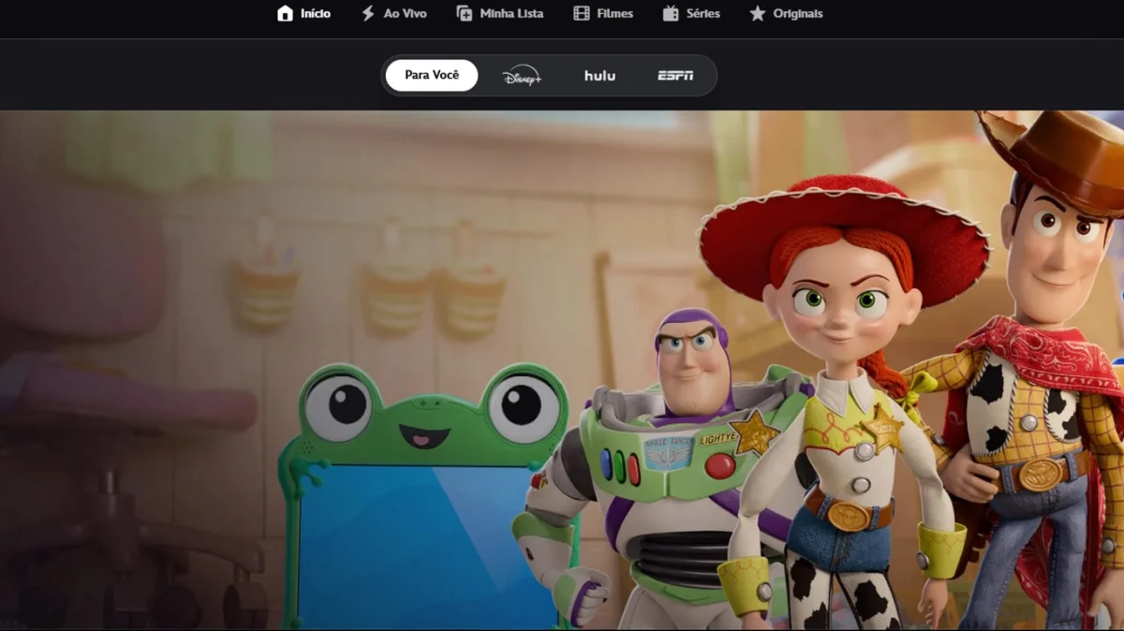
Task: Open the Originals section
Action: click(798, 14)
